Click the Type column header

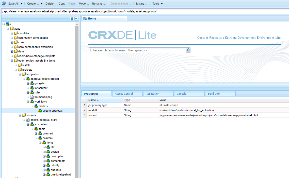coord(140,100)
